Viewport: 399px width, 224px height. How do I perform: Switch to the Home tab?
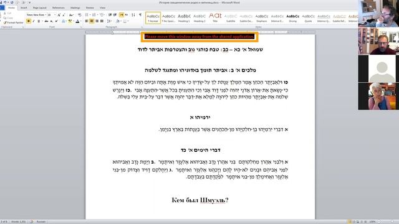tap(11, 7)
